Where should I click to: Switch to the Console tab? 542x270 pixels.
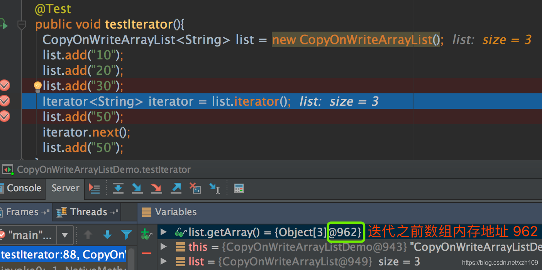pyautogui.click(x=23, y=188)
